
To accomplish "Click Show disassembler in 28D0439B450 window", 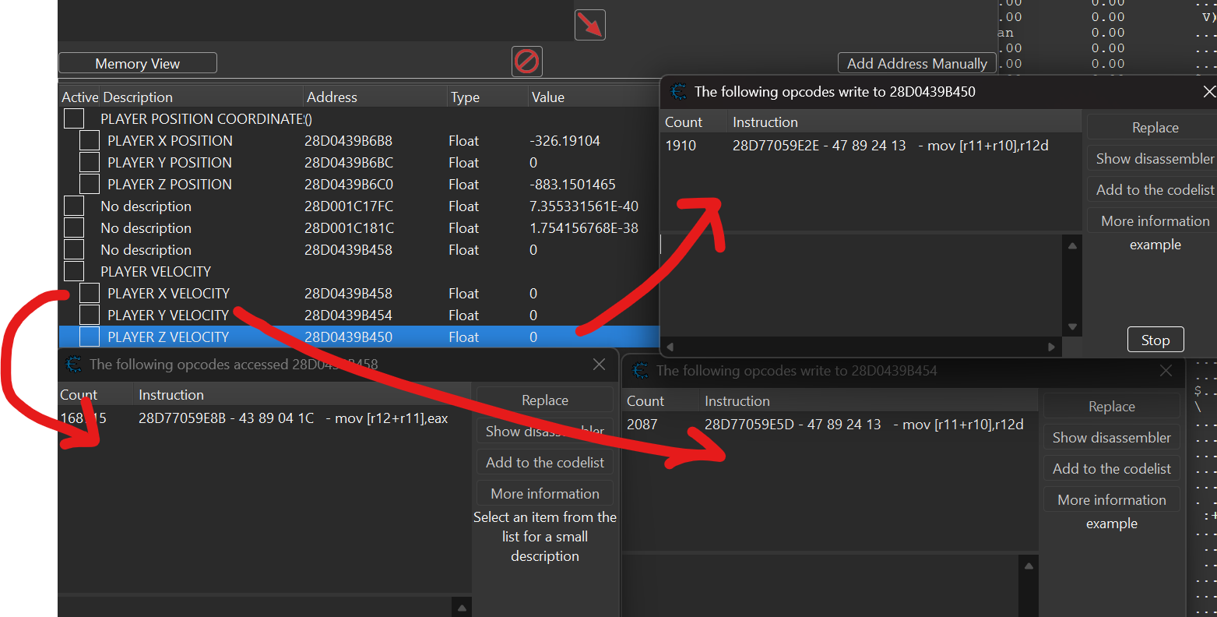I will tap(1155, 159).
